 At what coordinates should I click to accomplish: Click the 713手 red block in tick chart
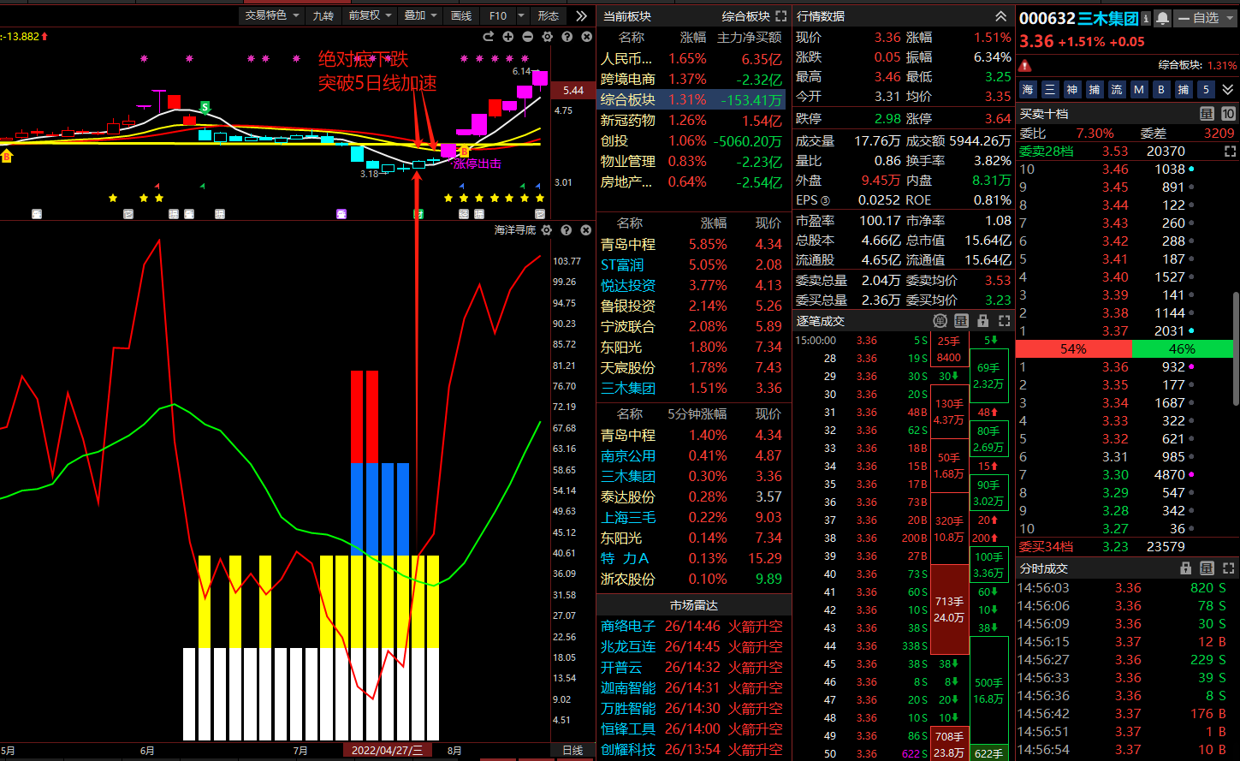pos(949,609)
